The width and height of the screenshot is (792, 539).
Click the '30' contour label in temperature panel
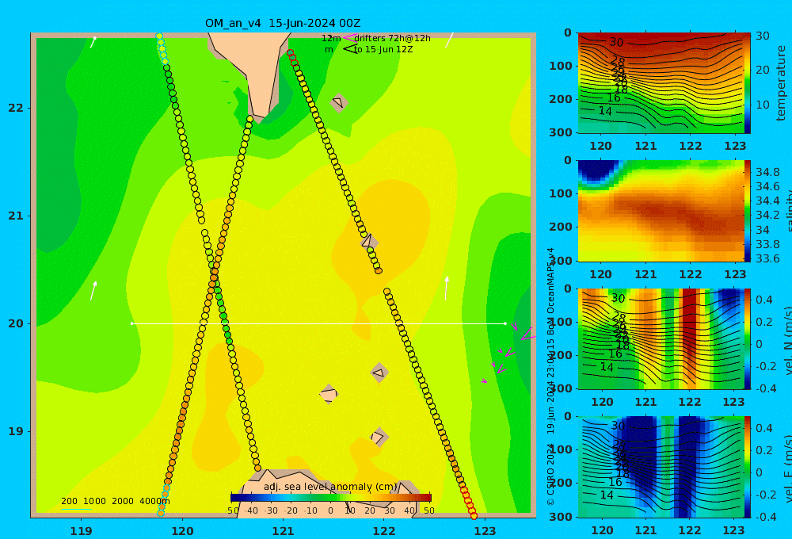pos(616,43)
